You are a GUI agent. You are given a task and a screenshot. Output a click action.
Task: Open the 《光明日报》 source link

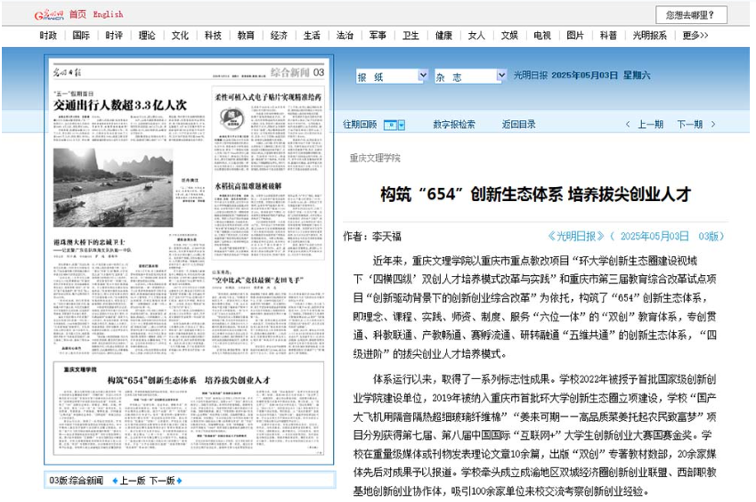(x=576, y=236)
